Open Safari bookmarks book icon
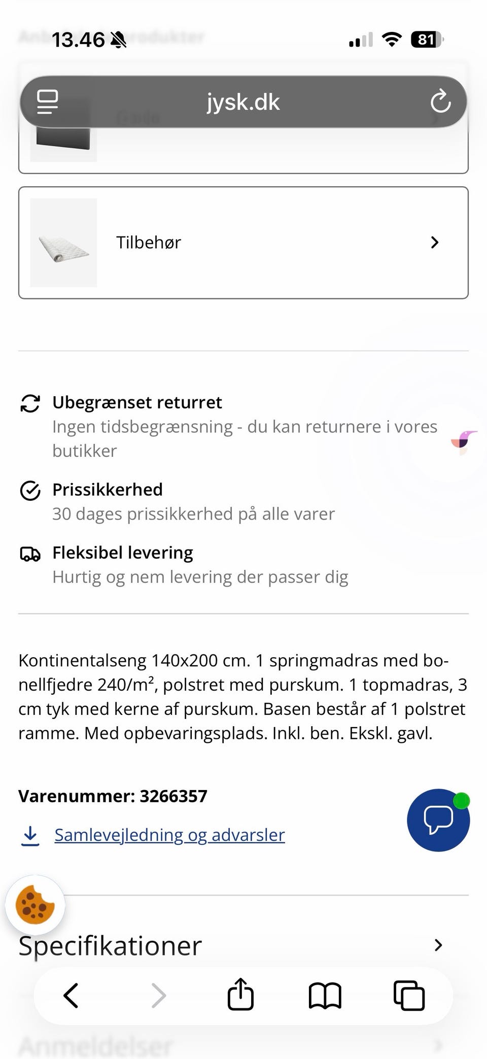Viewport: 487px width, 1059px height. (325, 995)
